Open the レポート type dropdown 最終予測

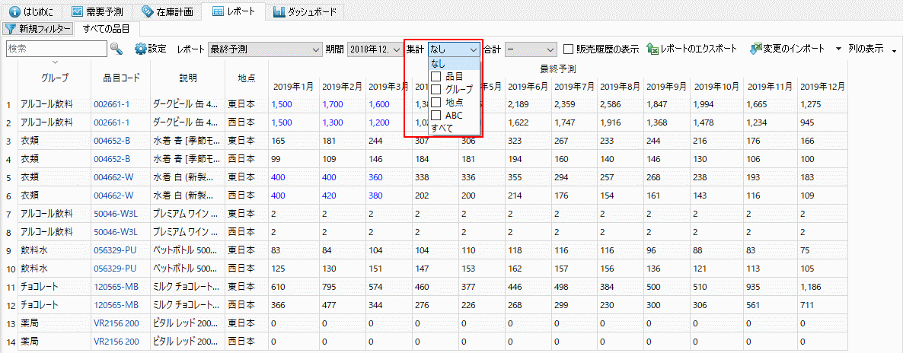tap(265, 49)
